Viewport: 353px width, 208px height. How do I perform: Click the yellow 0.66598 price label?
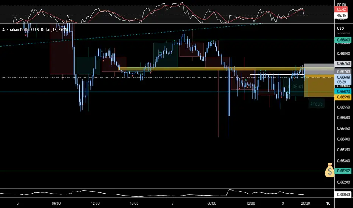point(343,97)
